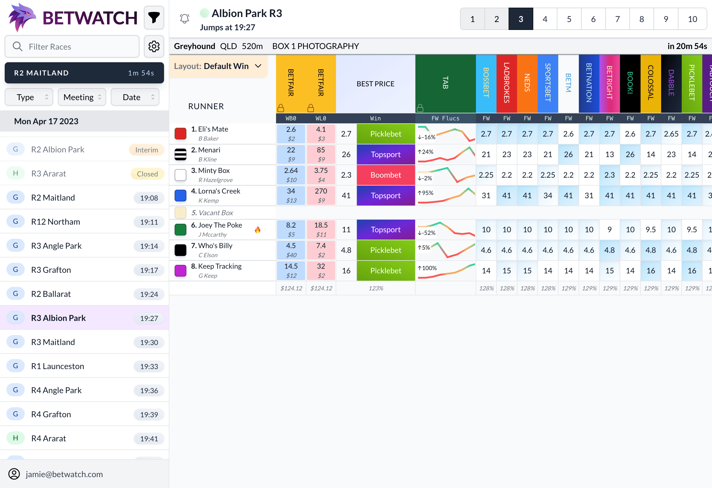Click Boombet best price for Minty Box

coord(386,175)
